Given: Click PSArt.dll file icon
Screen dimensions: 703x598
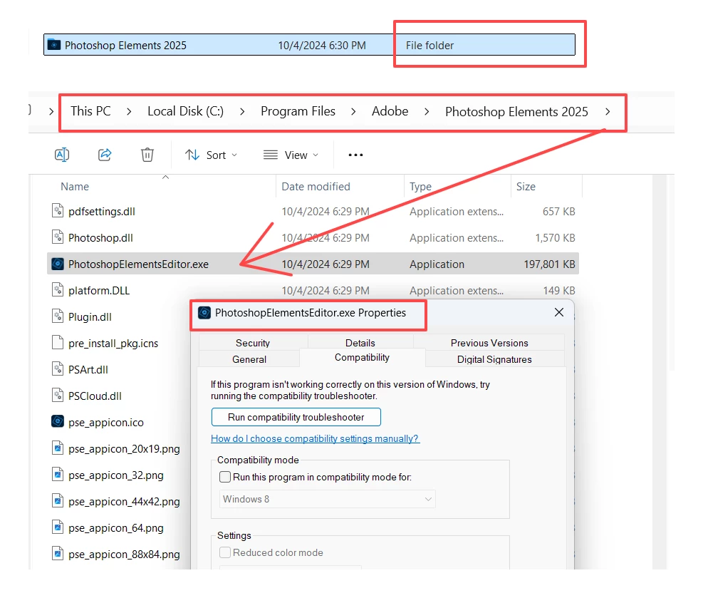Looking at the screenshot, I should (58, 369).
